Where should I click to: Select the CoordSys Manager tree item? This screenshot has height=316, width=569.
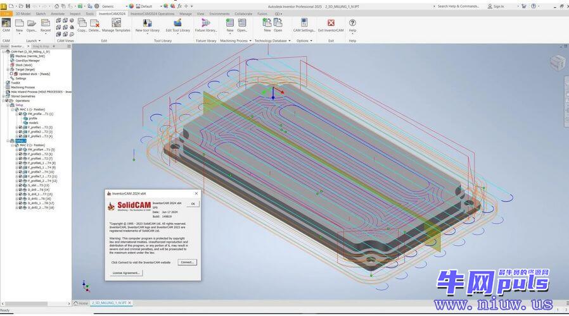coord(25,61)
